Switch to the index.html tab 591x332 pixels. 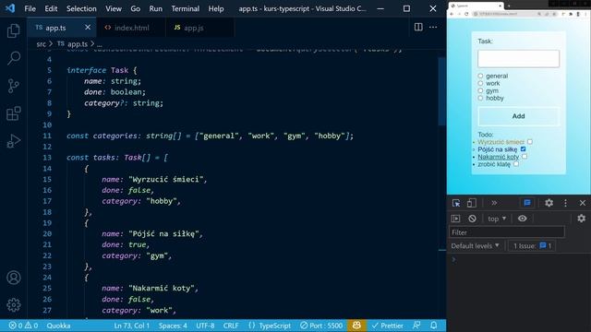point(131,28)
